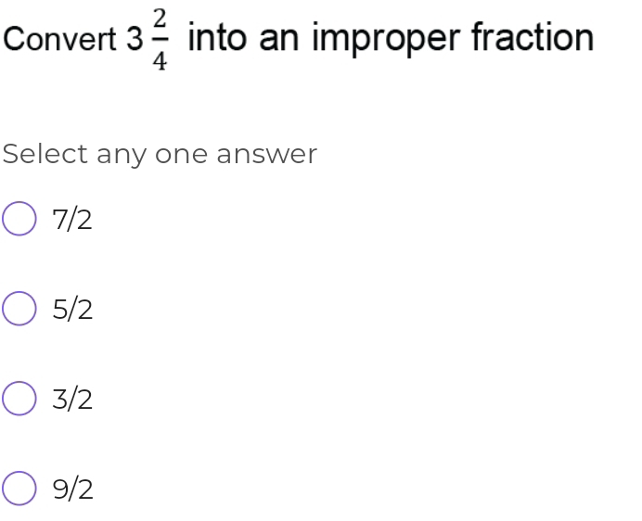The image size is (642, 521).
Task: Click the 3/2 answer label text
Action: 72,400
